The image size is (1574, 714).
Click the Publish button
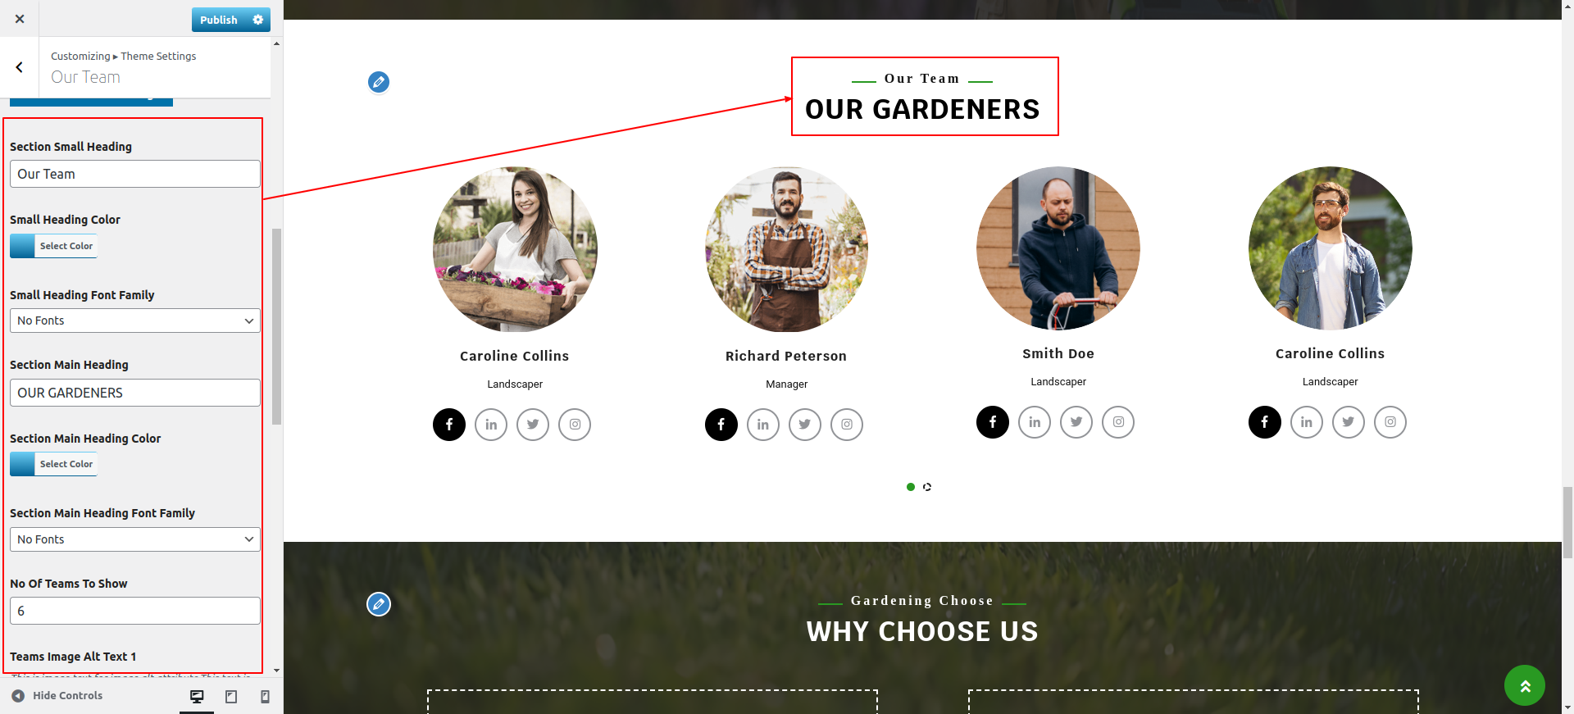click(219, 20)
